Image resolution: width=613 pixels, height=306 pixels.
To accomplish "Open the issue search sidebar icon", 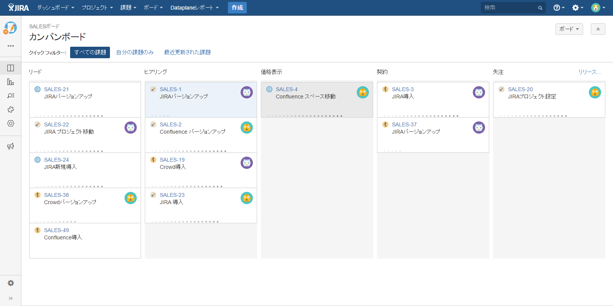I will [11, 95].
